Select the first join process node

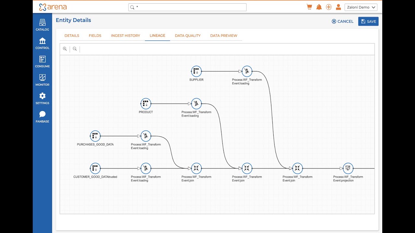tap(196, 168)
